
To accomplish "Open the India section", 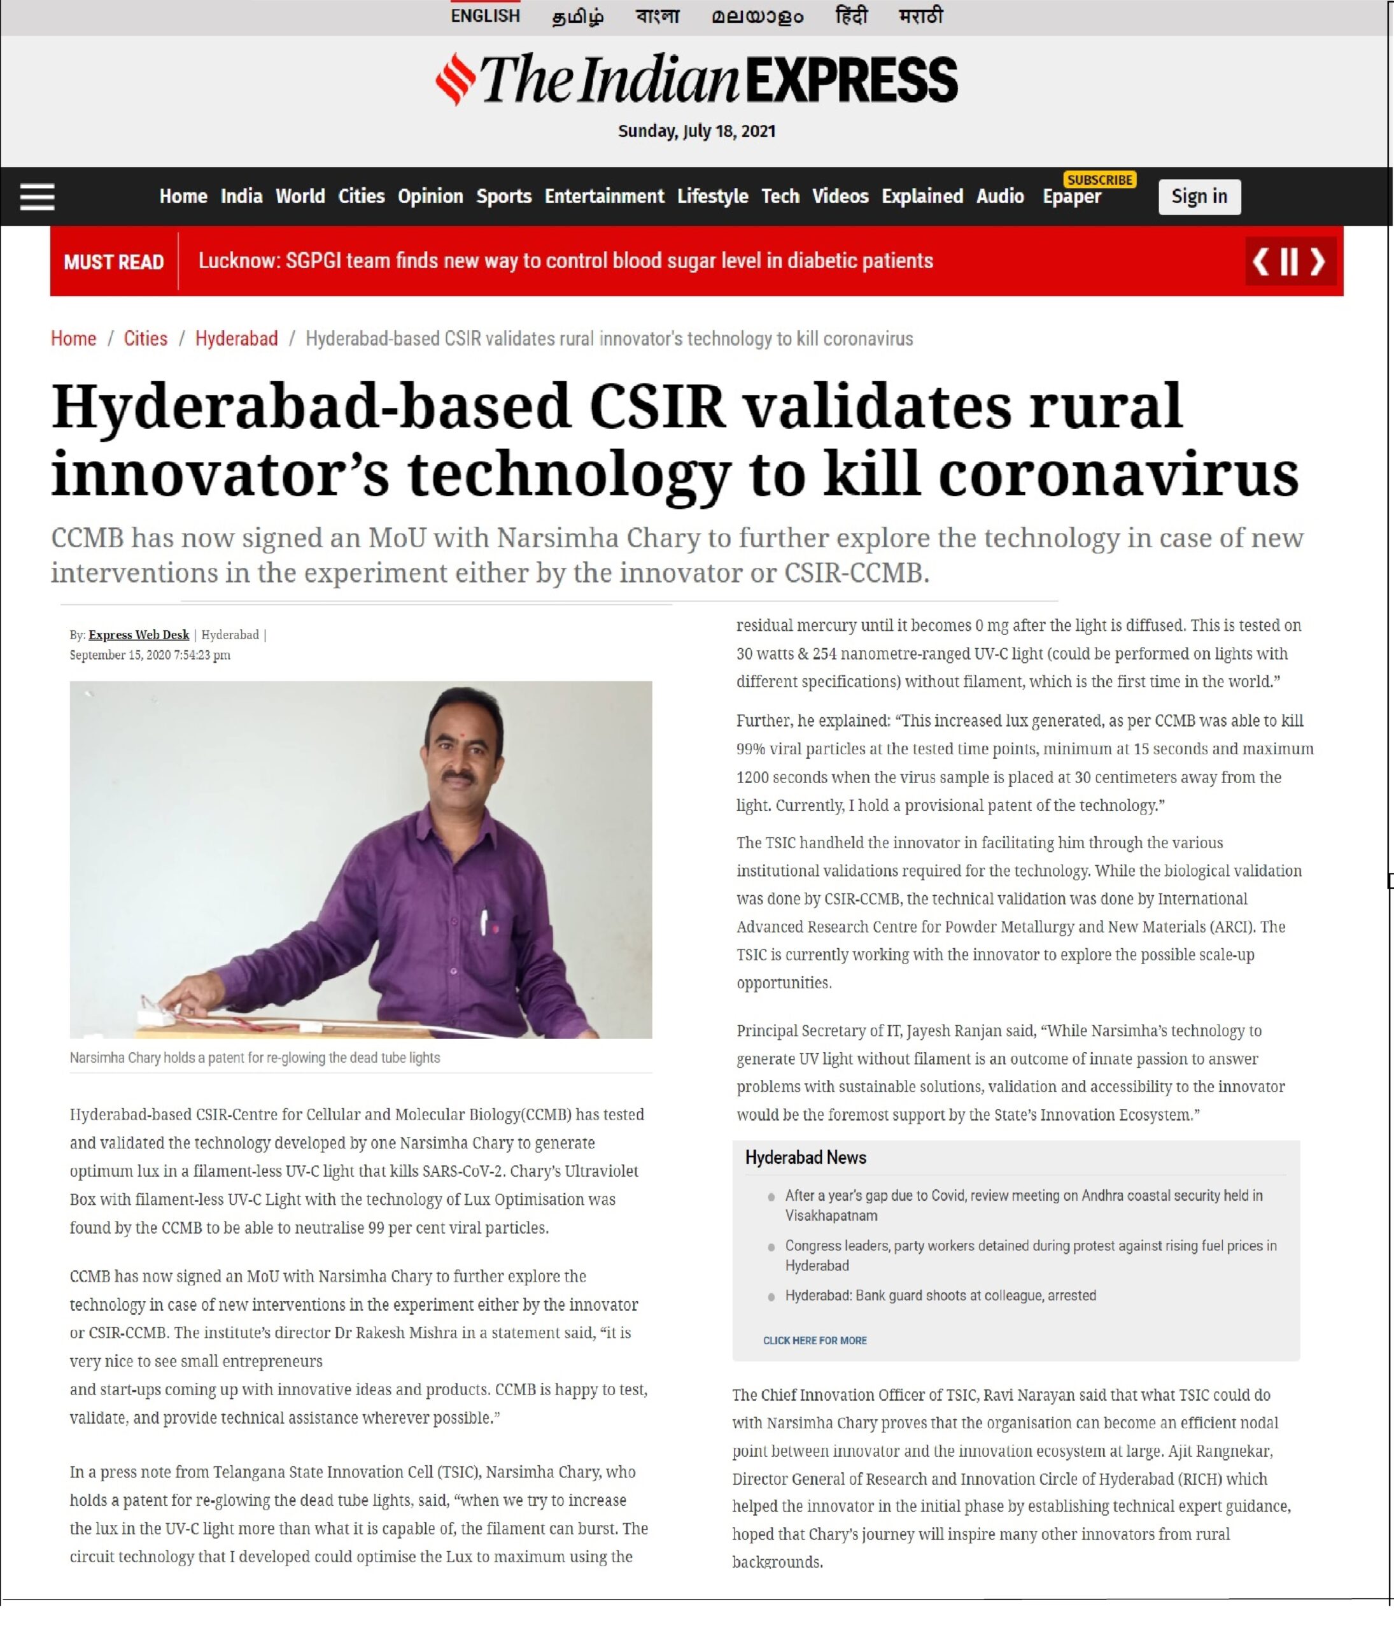I will point(241,196).
